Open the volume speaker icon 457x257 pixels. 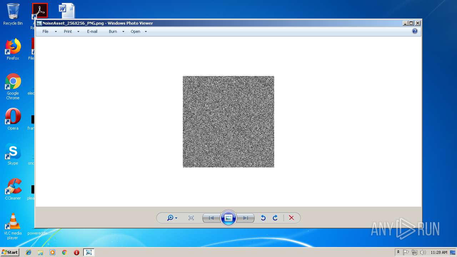coord(423,252)
